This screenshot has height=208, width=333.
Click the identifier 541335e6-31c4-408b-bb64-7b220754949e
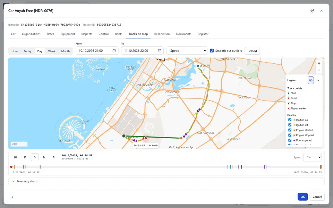(51, 25)
